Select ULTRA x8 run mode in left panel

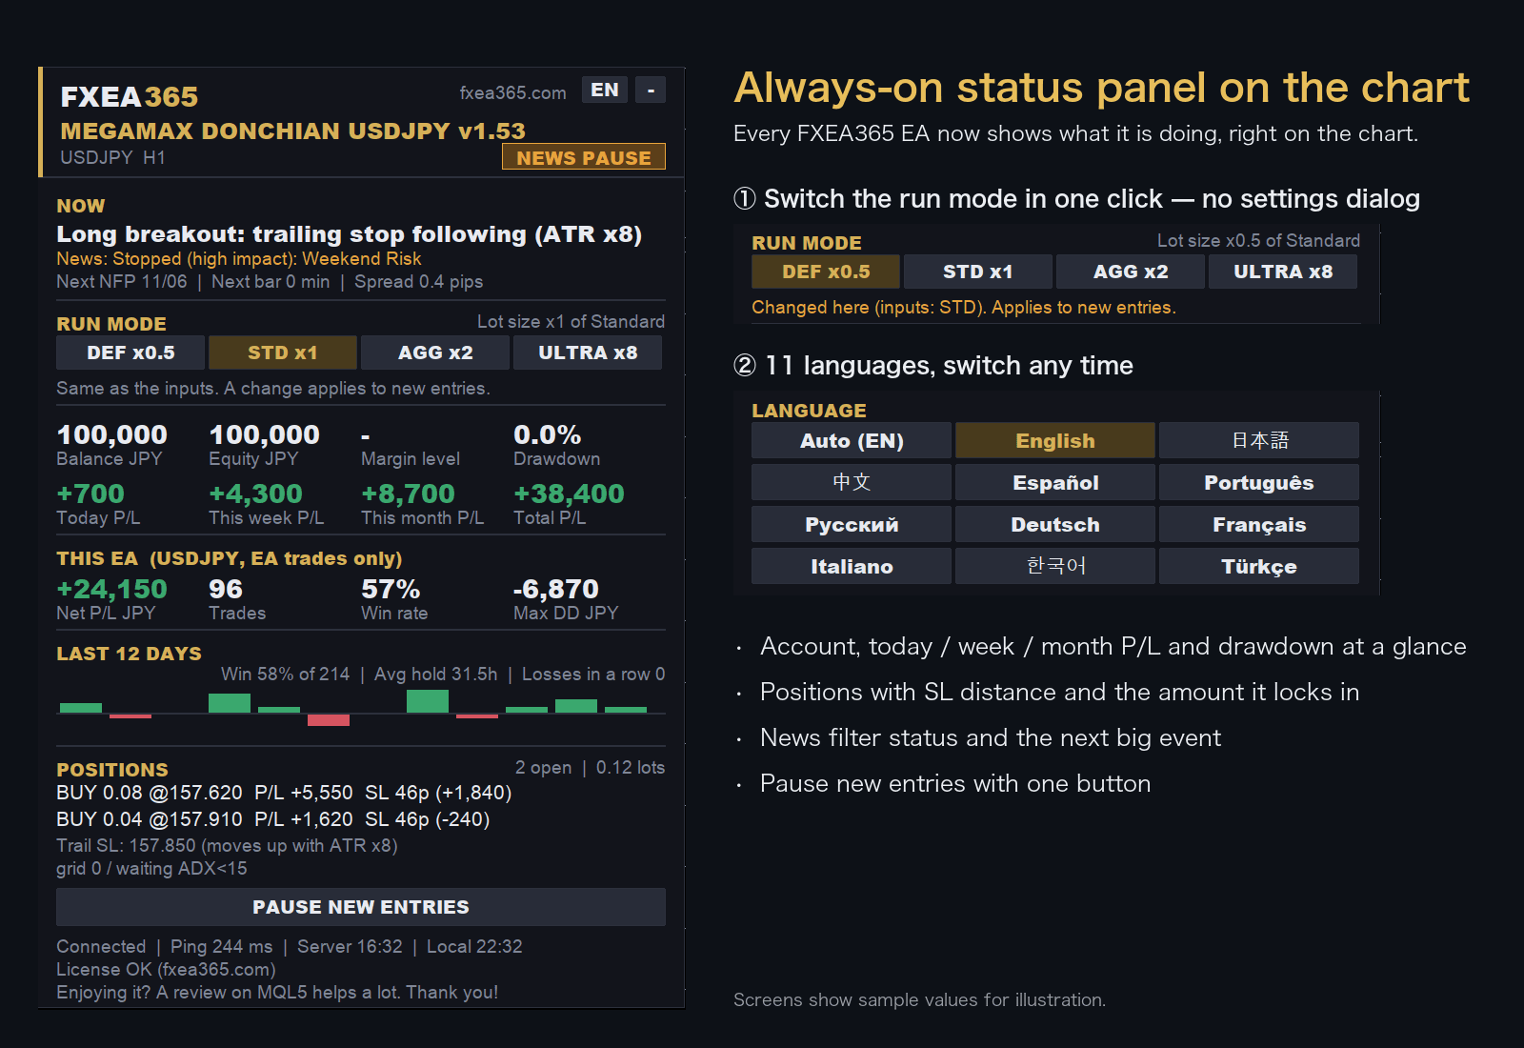click(588, 353)
